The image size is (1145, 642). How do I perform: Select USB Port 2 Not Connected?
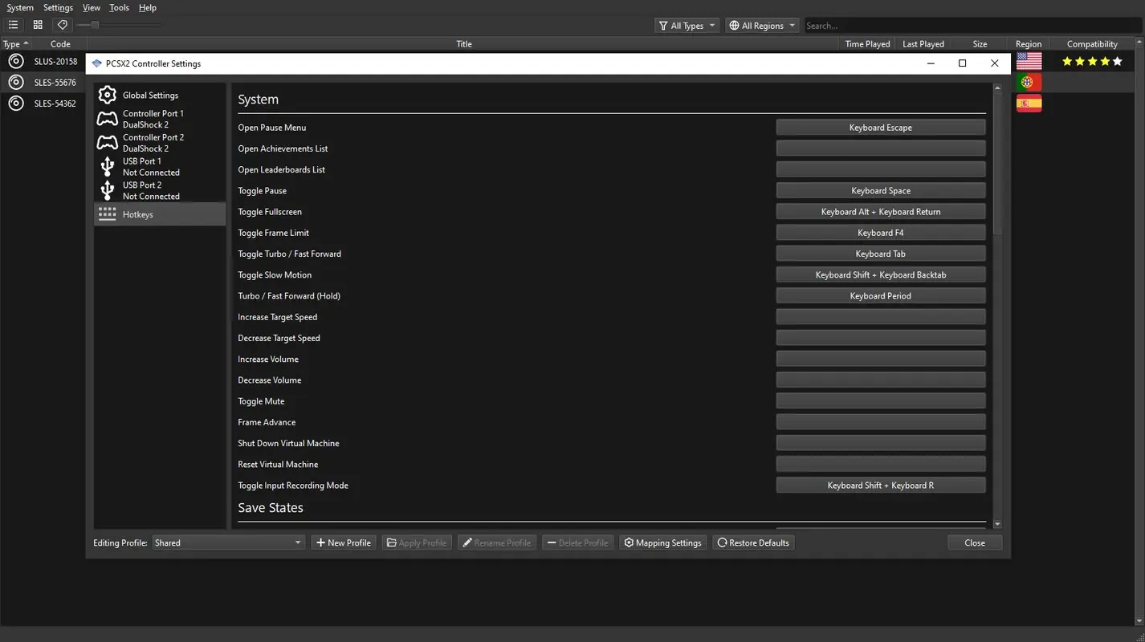(149, 190)
